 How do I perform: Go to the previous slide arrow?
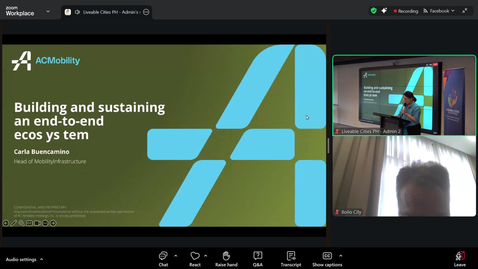pyautogui.click(x=6, y=223)
